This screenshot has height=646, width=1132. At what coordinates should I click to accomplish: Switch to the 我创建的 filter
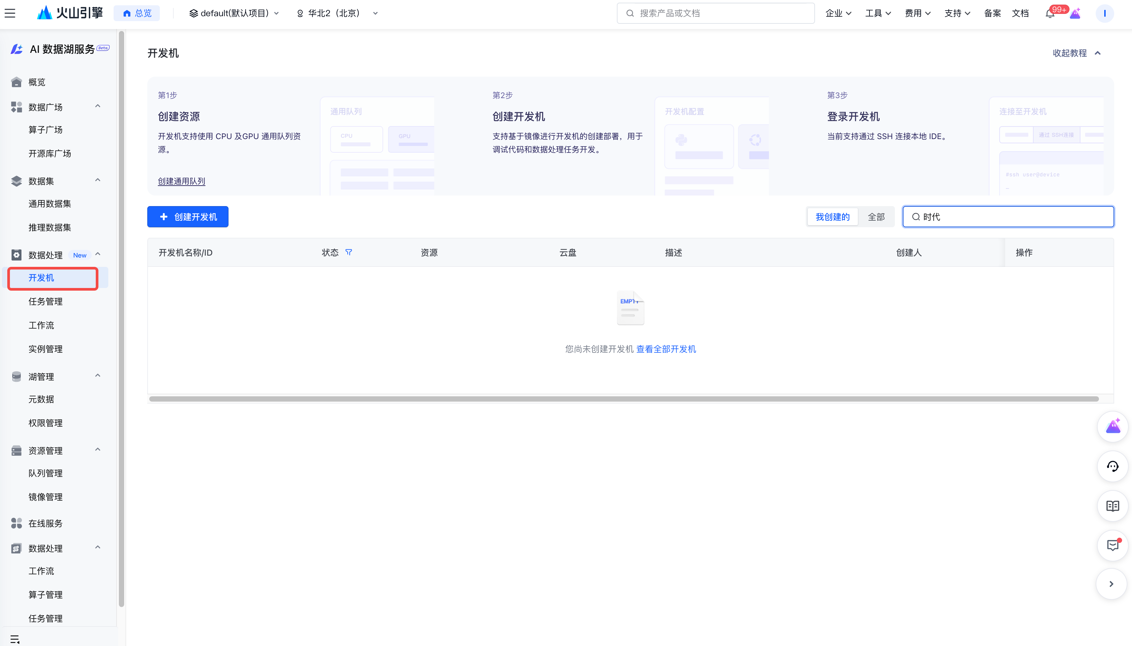point(832,217)
